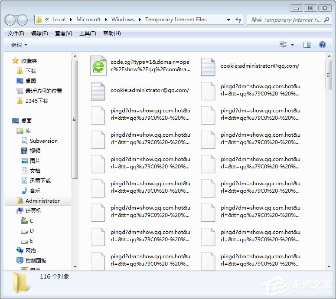The height and width of the screenshot is (299, 336).
Task: Open 控制面板 control panel node
Action: (31, 261)
